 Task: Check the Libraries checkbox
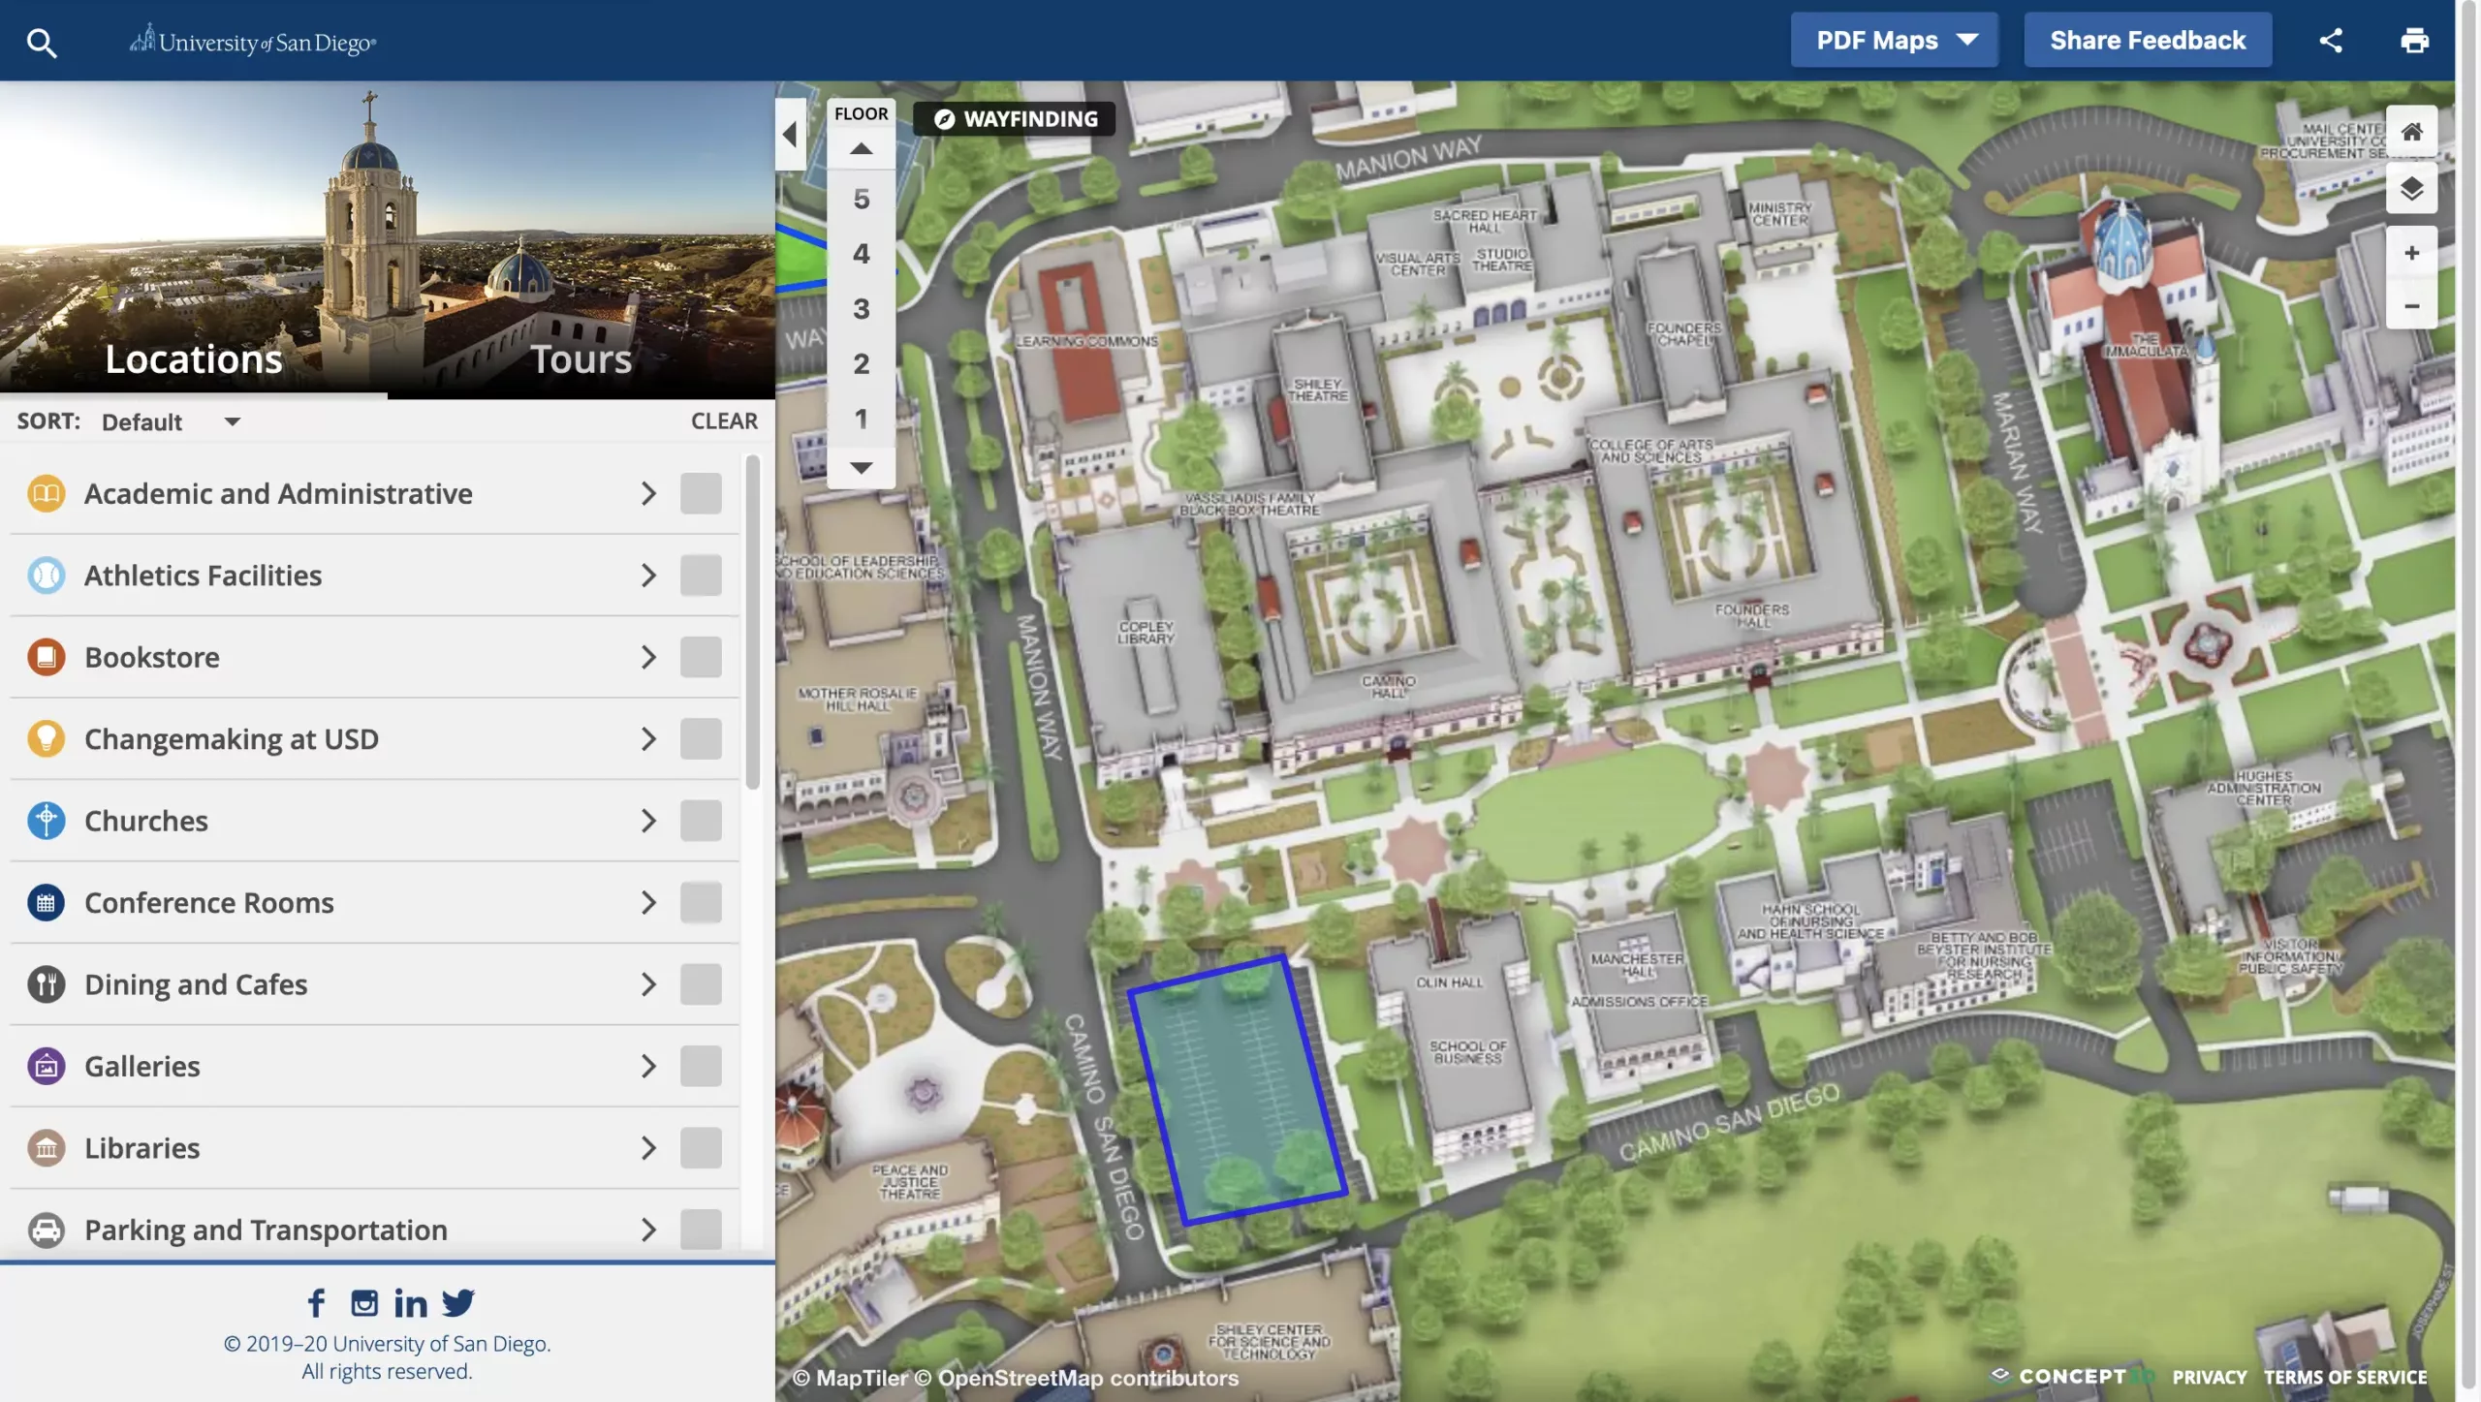coord(701,1148)
